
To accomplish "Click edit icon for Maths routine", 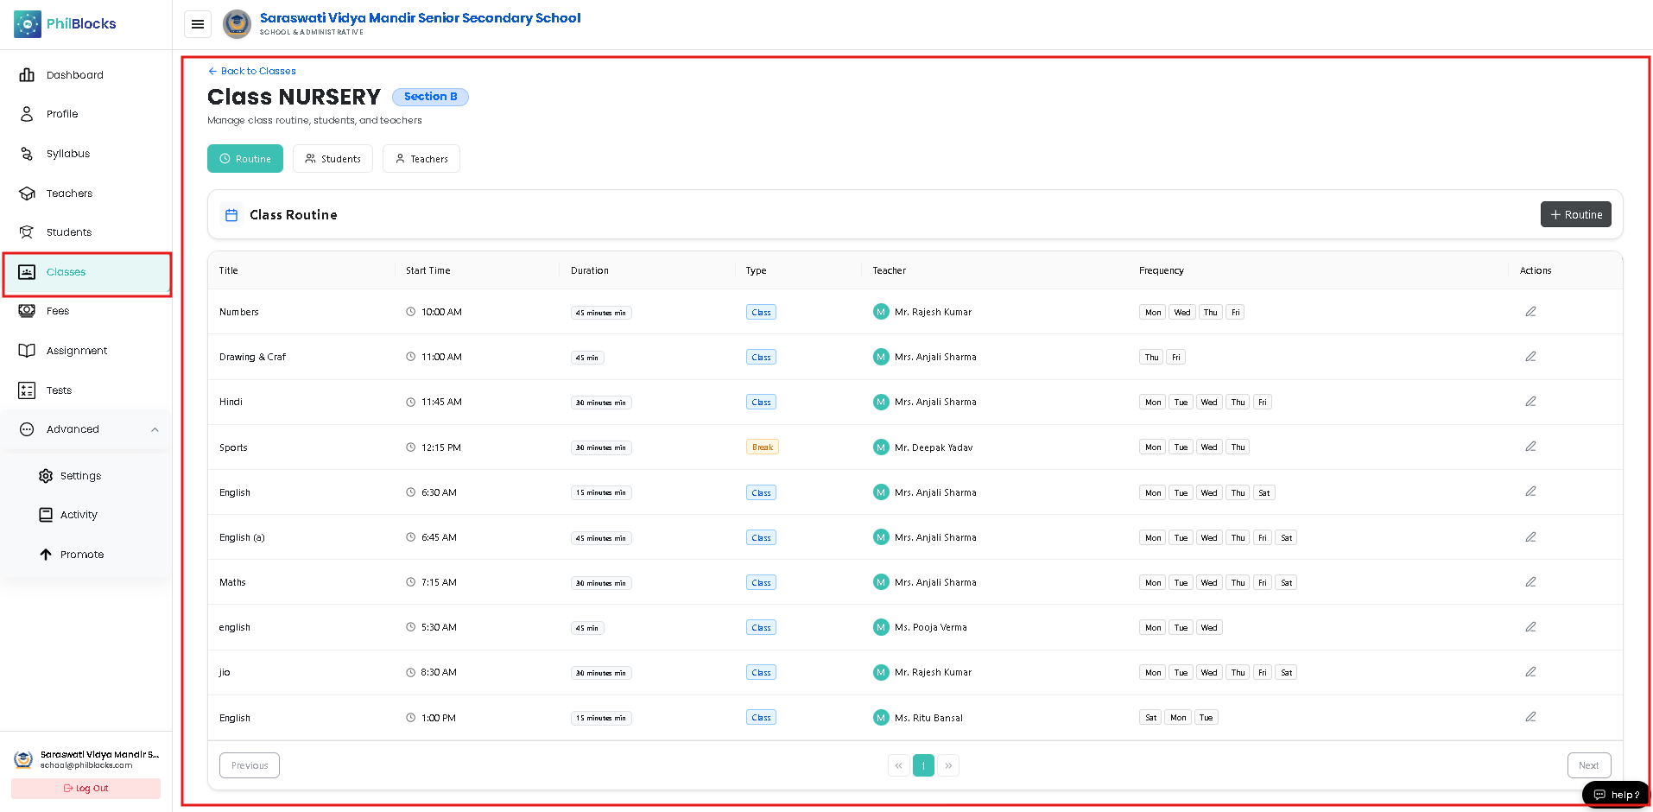I will (1530, 582).
